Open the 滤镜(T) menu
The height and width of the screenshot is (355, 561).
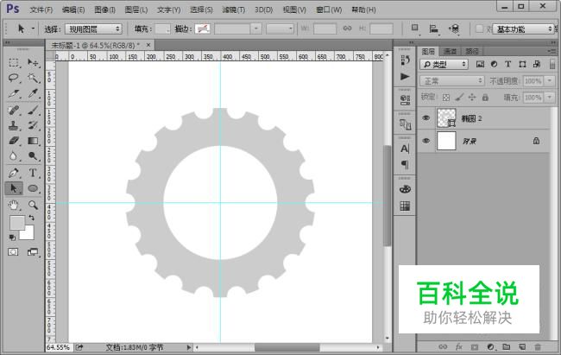[233, 10]
